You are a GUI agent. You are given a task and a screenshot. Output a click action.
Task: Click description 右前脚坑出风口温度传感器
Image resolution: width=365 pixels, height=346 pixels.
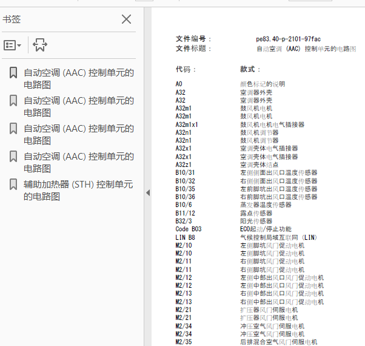(279, 197)
